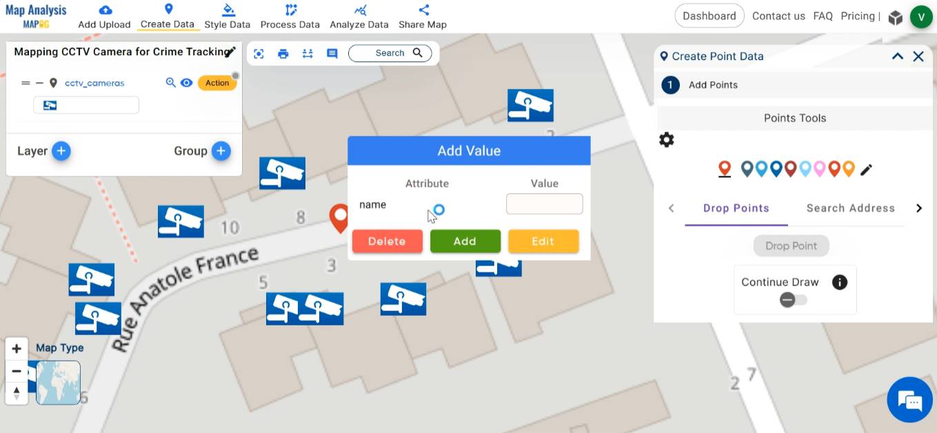Screen dimensions: 937x433
Task: Click the CCTV camera icon near number 10
Action: tap(181, 221)
